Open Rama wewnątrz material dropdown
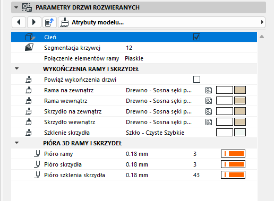Viewport: 274px width, 201px height. (x=159, y=101)
